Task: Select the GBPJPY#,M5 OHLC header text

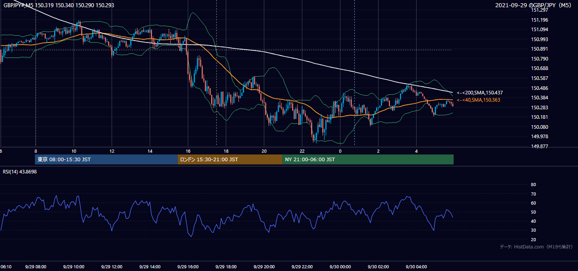Action: tap(58, 5)
